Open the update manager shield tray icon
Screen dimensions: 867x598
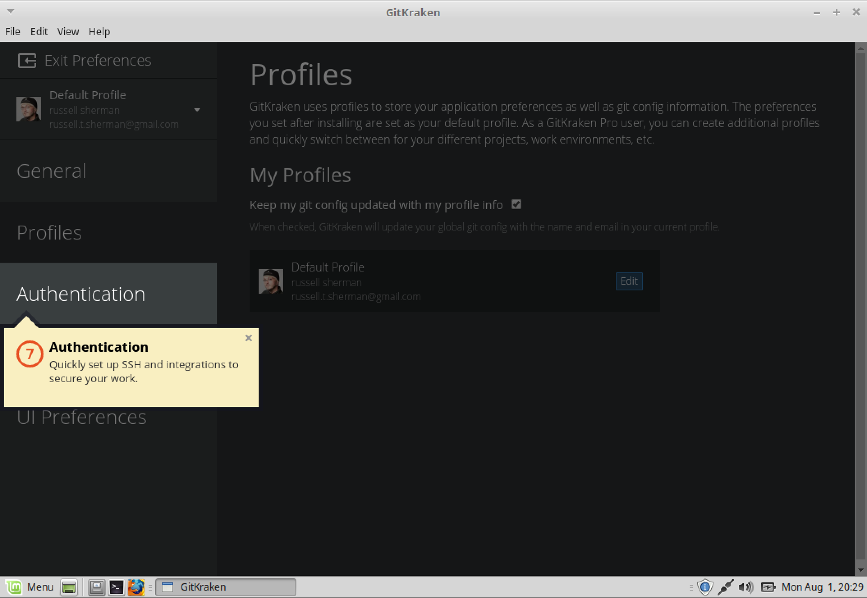point(705,587)
